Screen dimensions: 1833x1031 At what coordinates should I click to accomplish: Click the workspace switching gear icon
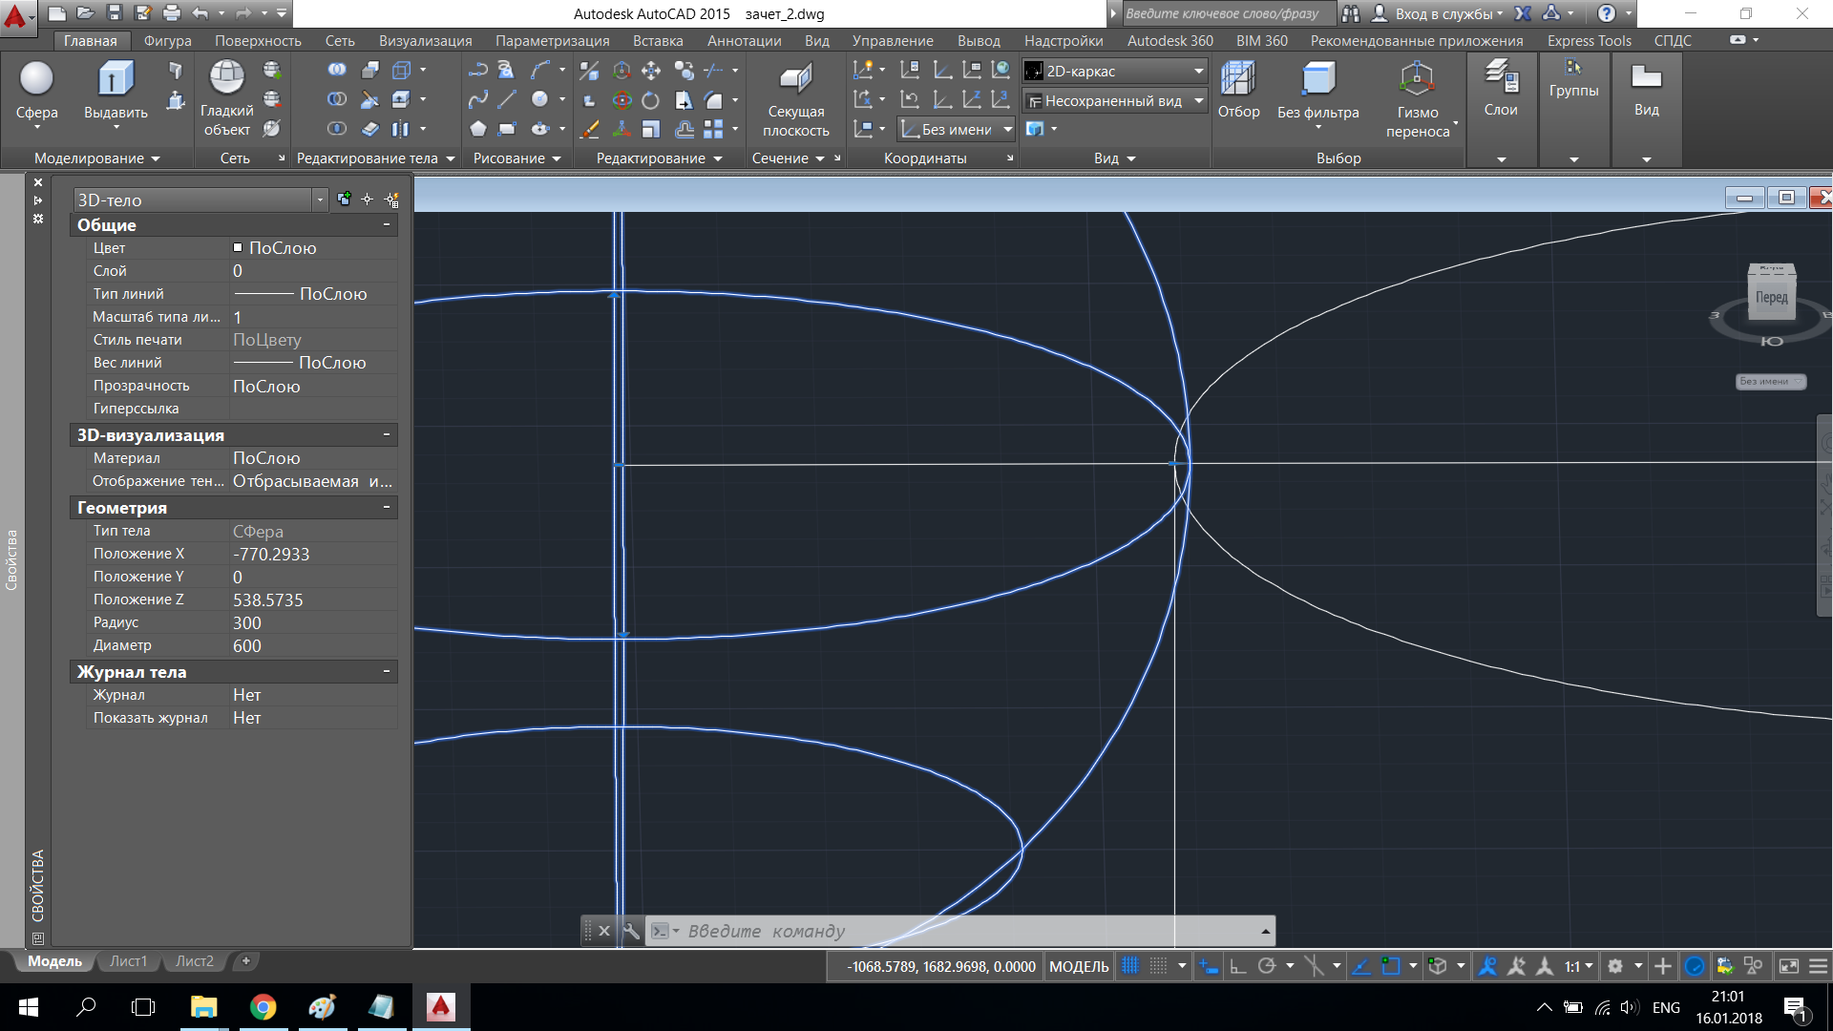1615,966
